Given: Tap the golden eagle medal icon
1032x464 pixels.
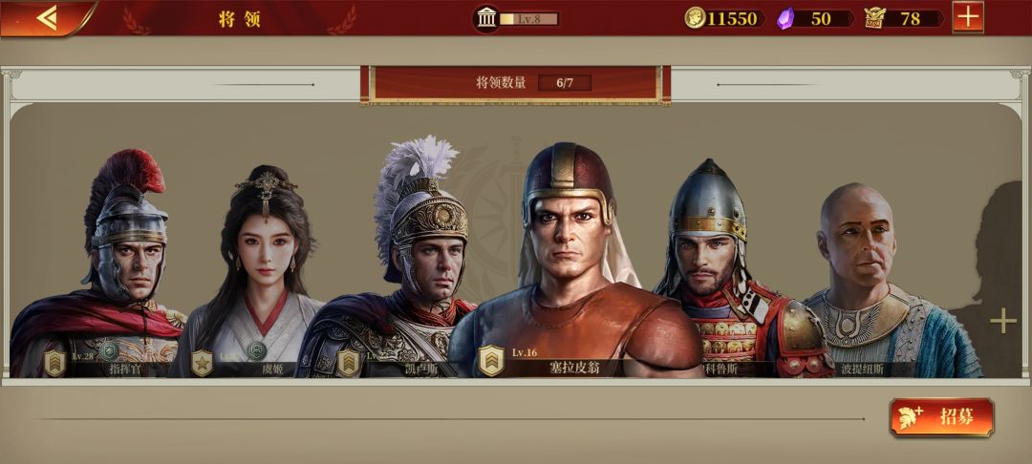Looking at the screenshot, I should point(874,18).
